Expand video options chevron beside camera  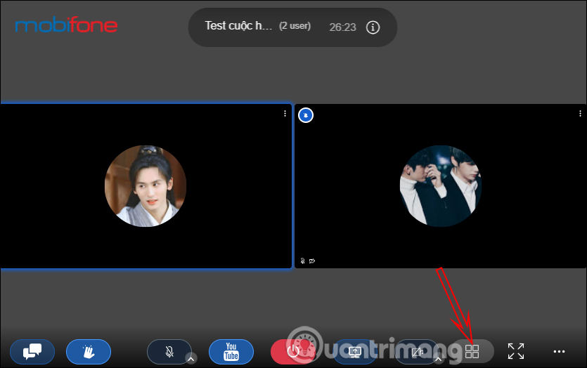pos(438,359)
